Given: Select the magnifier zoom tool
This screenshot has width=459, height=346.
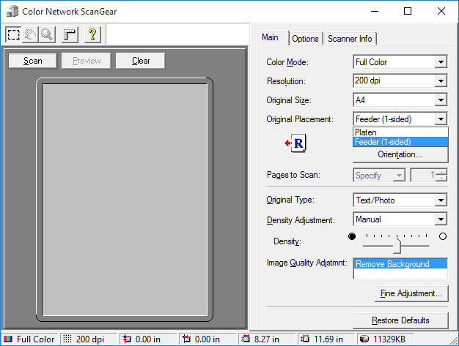Looking at the screenshot, I should [x=46, y=34].
